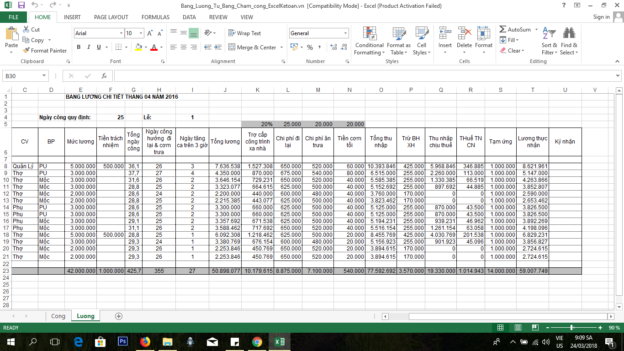The height and width of the screenshot is (351, 624).
Task: Toggle Wrap Text on the cell
Action: pos(244,33)
